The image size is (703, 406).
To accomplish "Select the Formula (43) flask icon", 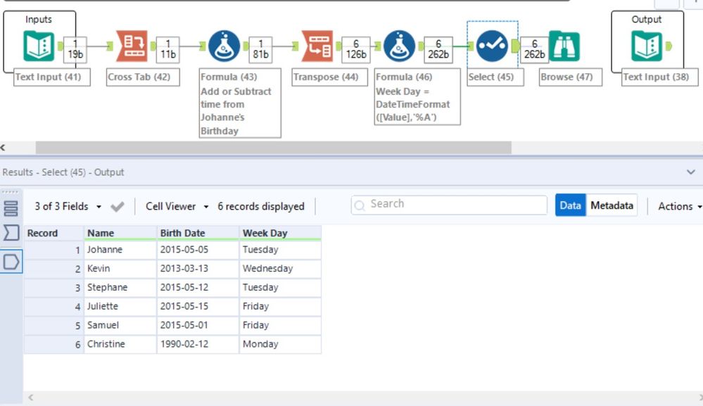I will [x=224, y=46].
